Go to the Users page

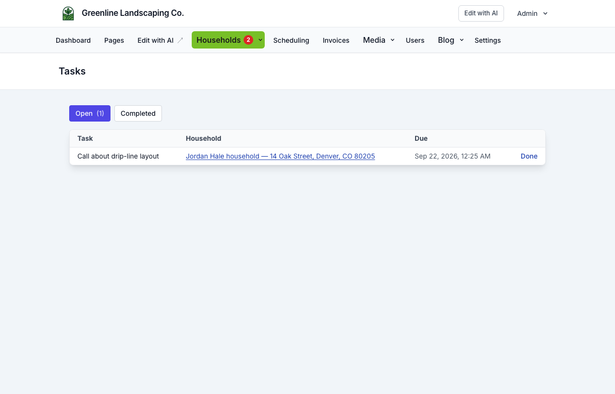tap(415, 40)
